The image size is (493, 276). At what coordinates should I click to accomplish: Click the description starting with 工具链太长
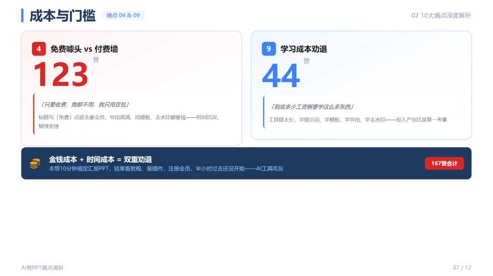[358, 120]
